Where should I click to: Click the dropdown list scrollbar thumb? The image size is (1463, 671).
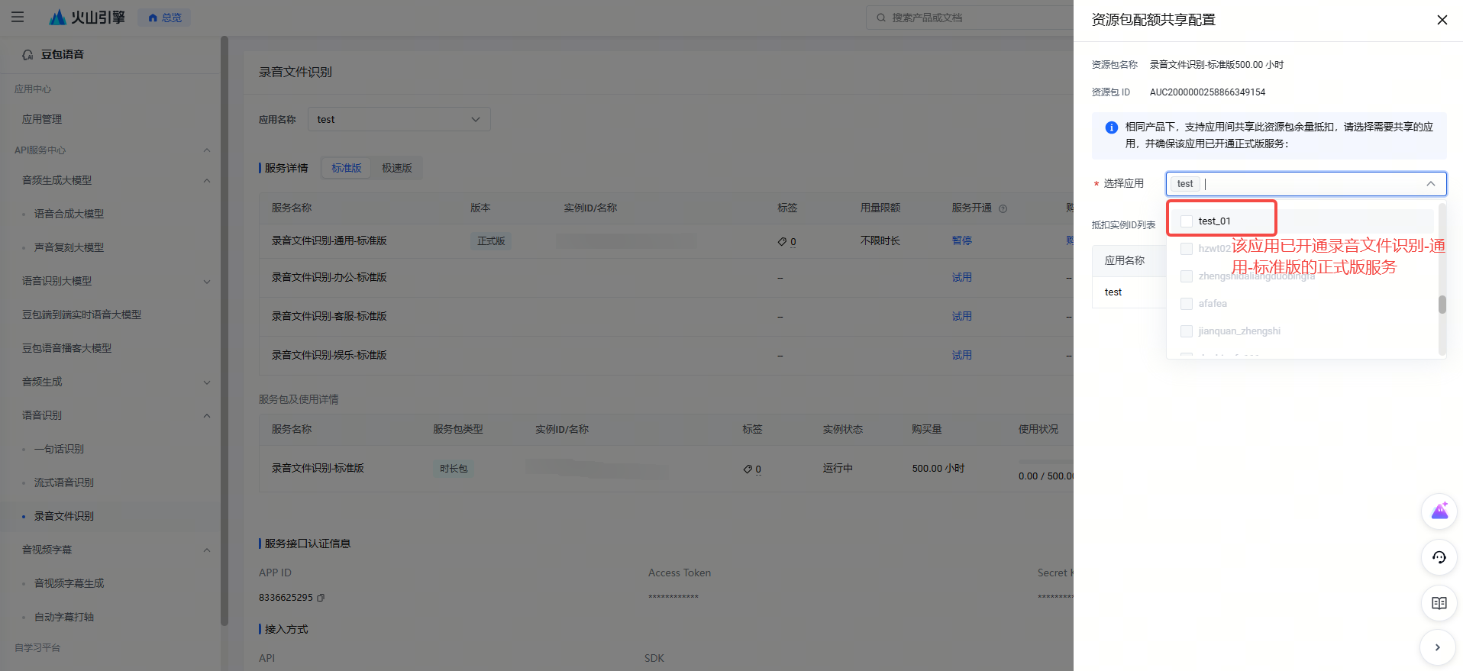click(x=1442, y=305)
